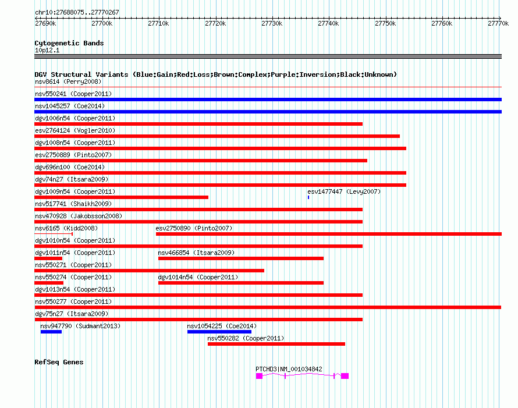Screen dimensions: 518x408
Task: Click the chr10:27688075..27770267 region label
Action: (77, 12)
